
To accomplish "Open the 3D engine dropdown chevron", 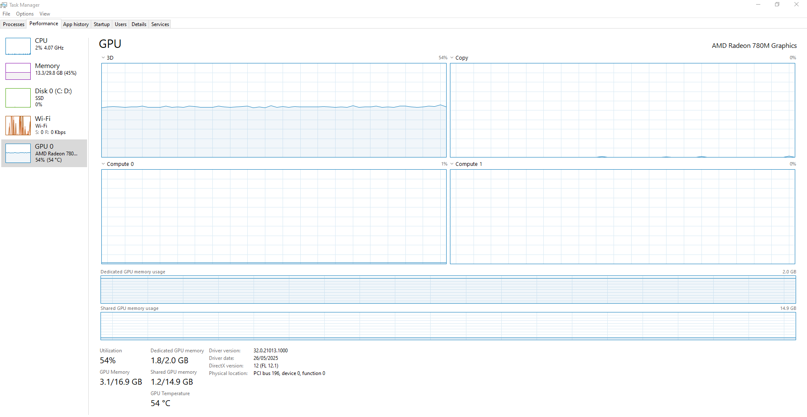I will coord(103,58).
